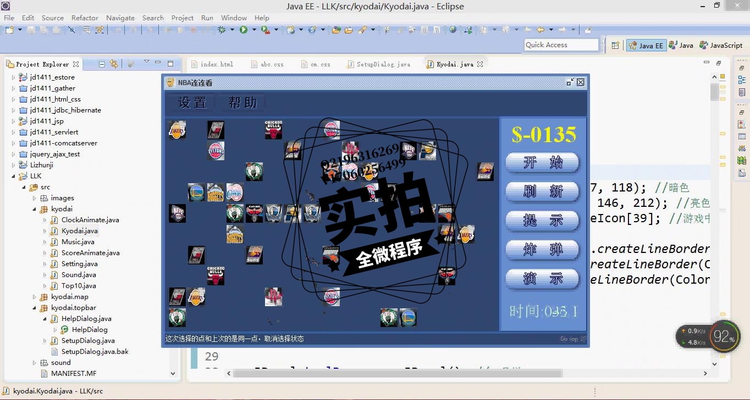The image size is (750, 400).
Task: Open the Navigate menu
Action: [120, 18]
